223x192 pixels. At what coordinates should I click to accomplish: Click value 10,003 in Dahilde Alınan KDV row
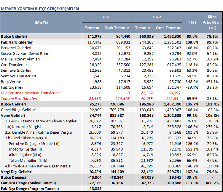(95, 132)
